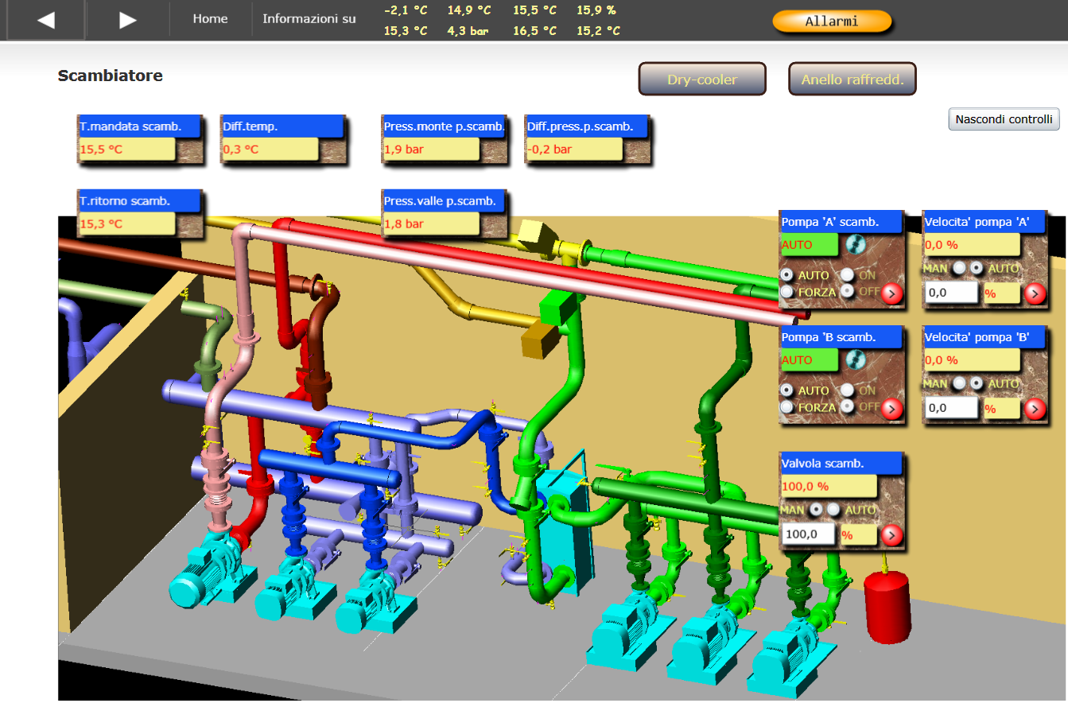The height and width of the screenshot is (703, 1068).
Task: Open the Home menu item
Action: coord(210,19)
